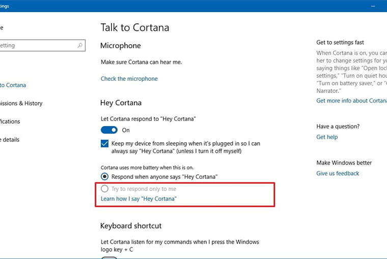The image size is (387, 259).
Task: Go to Home in the left sidebar
Action: coord(2,27)
